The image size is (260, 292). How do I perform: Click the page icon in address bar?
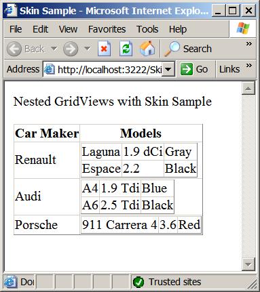50,69
